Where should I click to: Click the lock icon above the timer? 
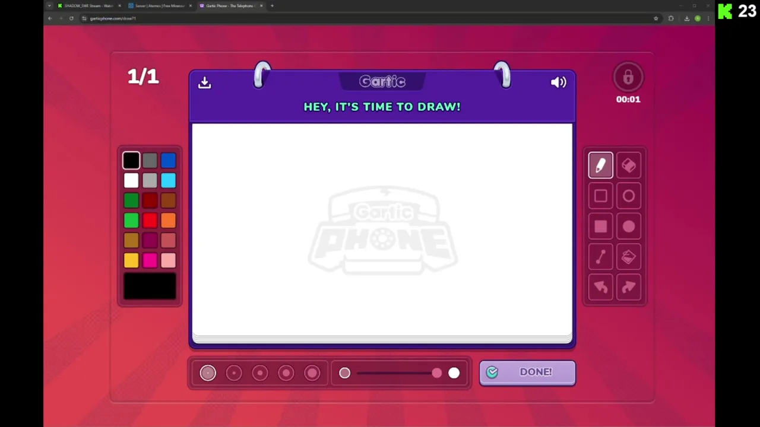coord(628,78)
